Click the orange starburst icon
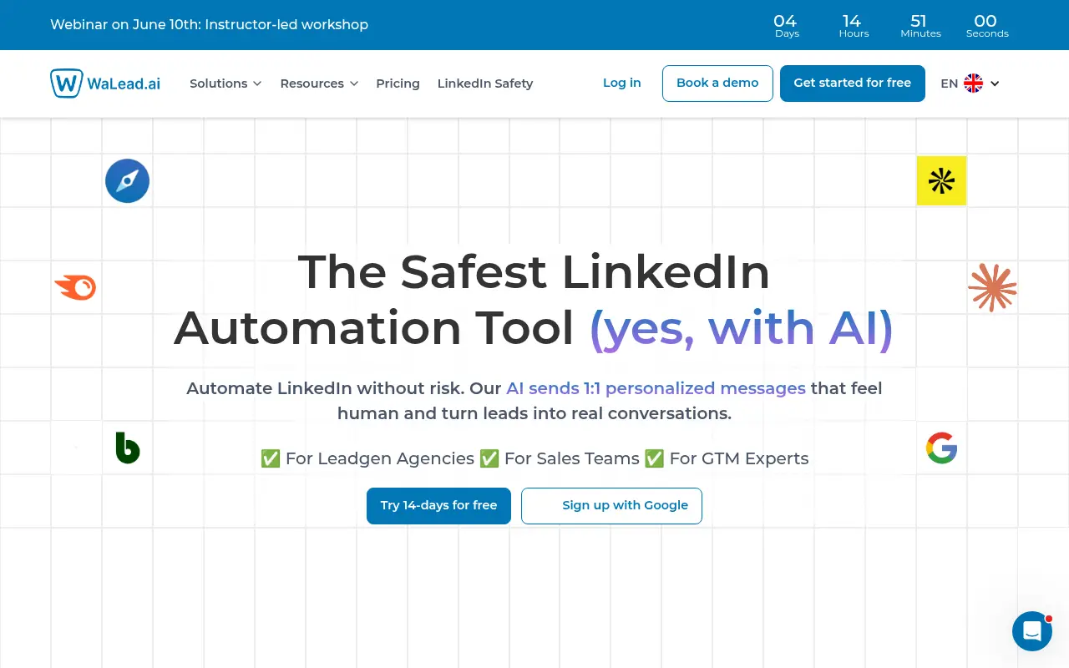Image resolution: width=1069 pixels, height=668 pixels. (x=992, y=287)
